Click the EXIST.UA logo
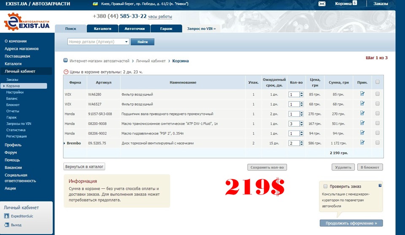The image size is (405, 235). (x=27, y=22)
